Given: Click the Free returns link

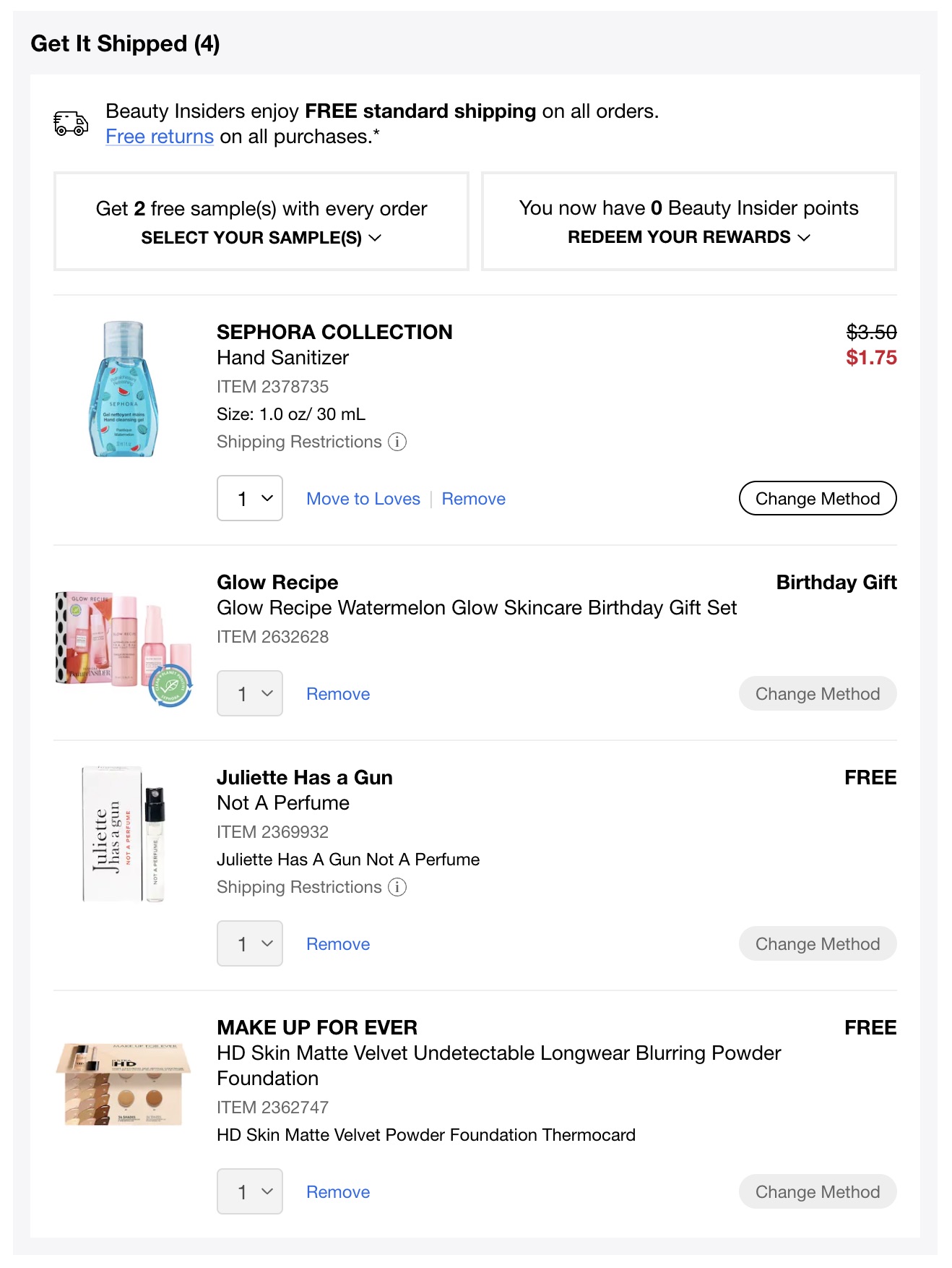Looking at the screenshot, I should tap(158, 136).
